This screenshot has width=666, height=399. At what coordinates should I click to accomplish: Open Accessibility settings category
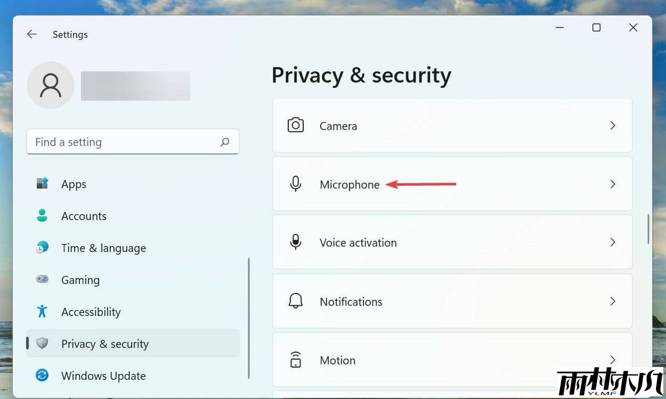[91, 312]
